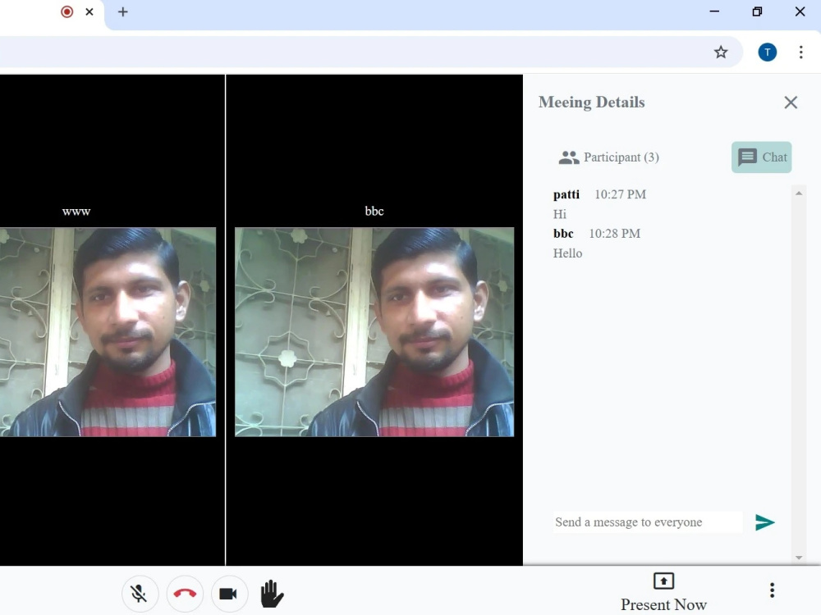Select the bbc participant video
This screenshot has width=821, height=615.
coord(374,331)
